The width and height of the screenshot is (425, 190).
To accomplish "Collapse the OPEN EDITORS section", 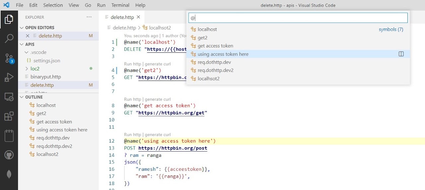I will pos(22,28).
